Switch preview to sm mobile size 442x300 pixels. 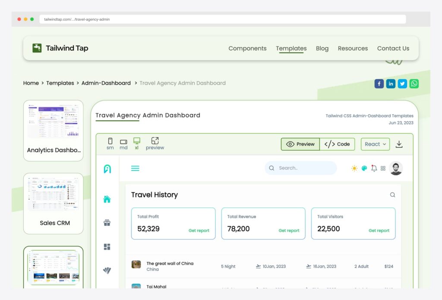(x=110, y=144)
